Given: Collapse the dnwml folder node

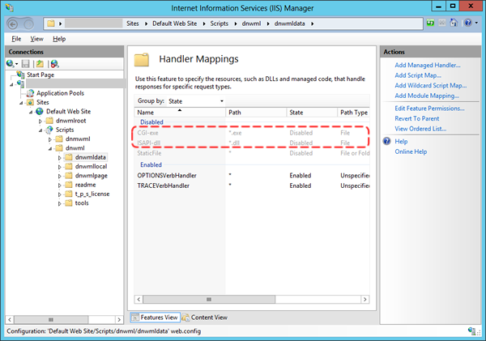Looking at the screenshot, I should [x=50, y=149].
